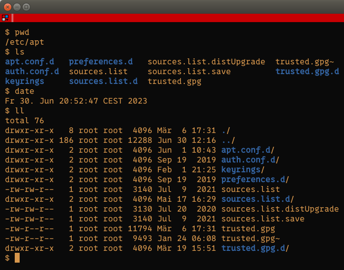Click sources.list.save in the long listing
Screen dimensions: 344x270
tap(263, 219)
